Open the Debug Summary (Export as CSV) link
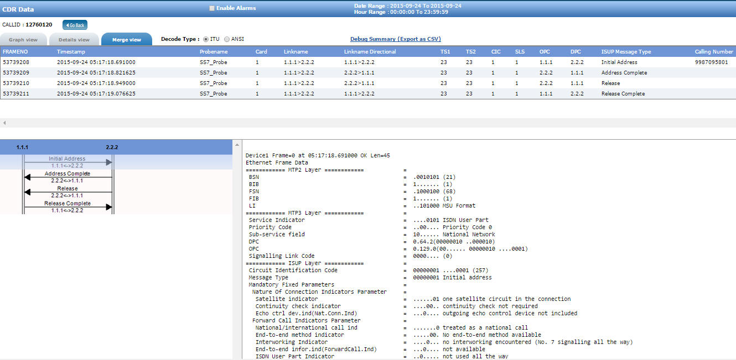The image size is (736, 360). click(396, 39)
